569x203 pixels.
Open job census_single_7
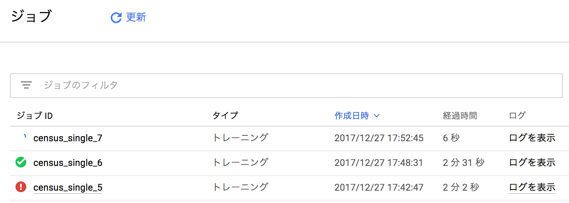[x=68, y=138]
